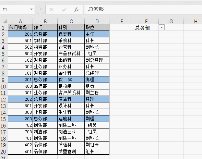Click the Enter checkmark icon in formula bar
Viewport: 202px width, 159px height.
64,10
